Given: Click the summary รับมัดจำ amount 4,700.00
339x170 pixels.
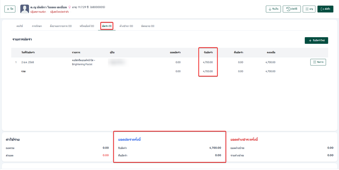Looking at the screenshot, I should [x=215, y=148].
